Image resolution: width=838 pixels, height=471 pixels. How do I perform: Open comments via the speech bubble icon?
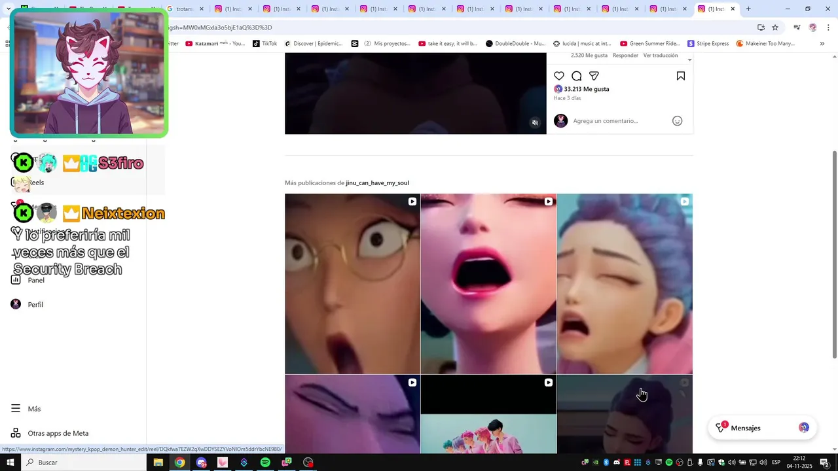577,76
